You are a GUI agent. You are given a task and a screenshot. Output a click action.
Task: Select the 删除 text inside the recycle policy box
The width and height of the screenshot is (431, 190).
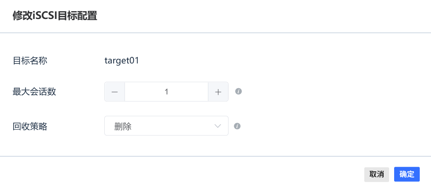tap(123, 126)
